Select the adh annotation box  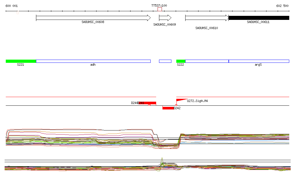pos(93,61)
